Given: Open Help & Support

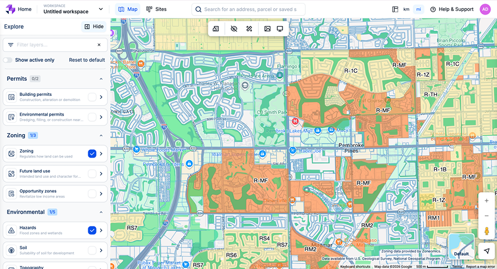Looking at the screenshot, I should 452,9.
